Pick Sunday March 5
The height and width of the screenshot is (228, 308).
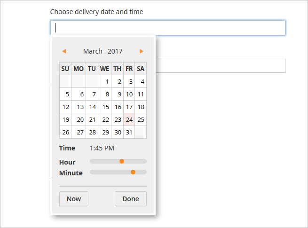(65, 94)
